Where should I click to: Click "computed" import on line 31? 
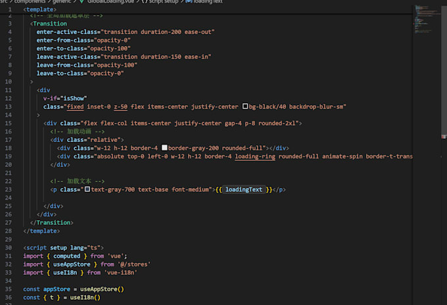tap(66, 256)
